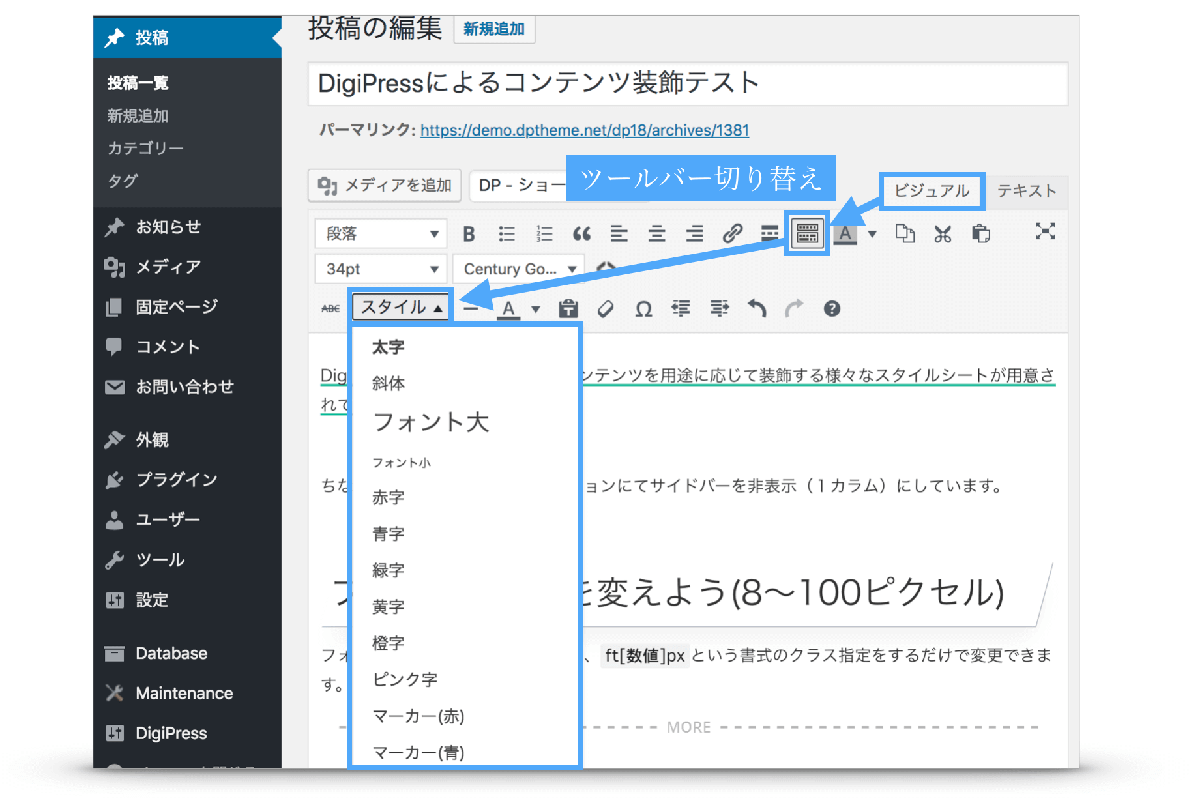This screenshot has width=1189, height=803.
Task: Insert a bulleted list
Action: tap(506, 233)
